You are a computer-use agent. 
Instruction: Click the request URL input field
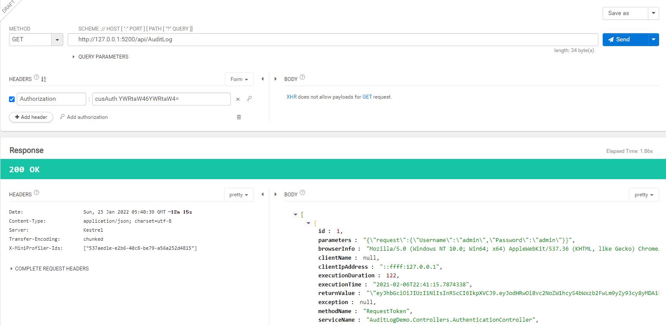pyautogui.click(x=333, y=40)
